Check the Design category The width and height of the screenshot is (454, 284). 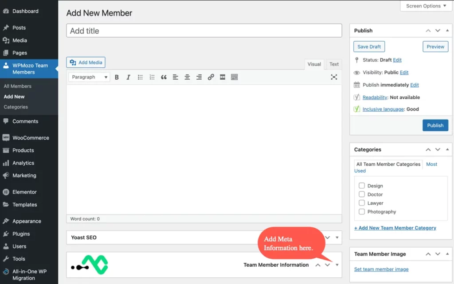coord(362,186)
